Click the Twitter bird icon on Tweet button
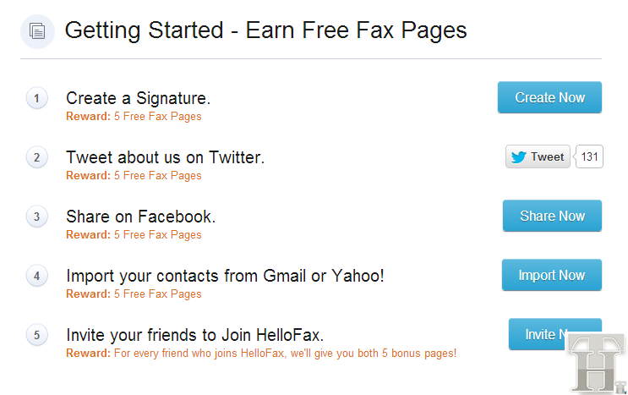The image size is (628, 395). (x=519, y=156)
